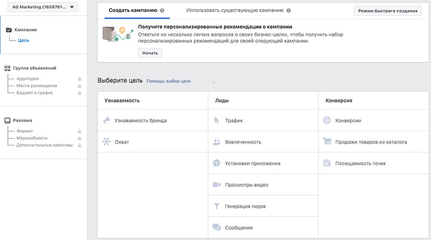Click the Генерация лидов funnel icon
431x240 pixels.
(217, 206)
